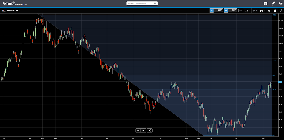Toggle the crosshair cursor tool
284x140 pixels.
pos(241,11)
